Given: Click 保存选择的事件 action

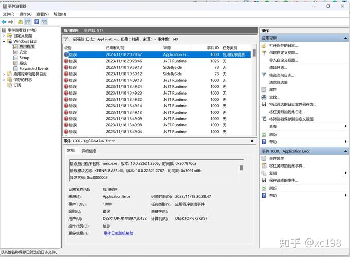Looking at the screenshot, I should 283,180.
